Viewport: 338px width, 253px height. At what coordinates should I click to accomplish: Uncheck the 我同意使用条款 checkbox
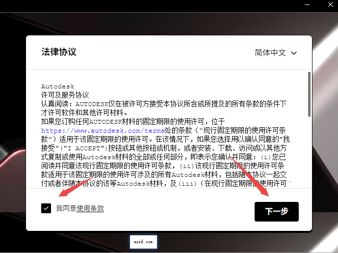pos(46,208)
